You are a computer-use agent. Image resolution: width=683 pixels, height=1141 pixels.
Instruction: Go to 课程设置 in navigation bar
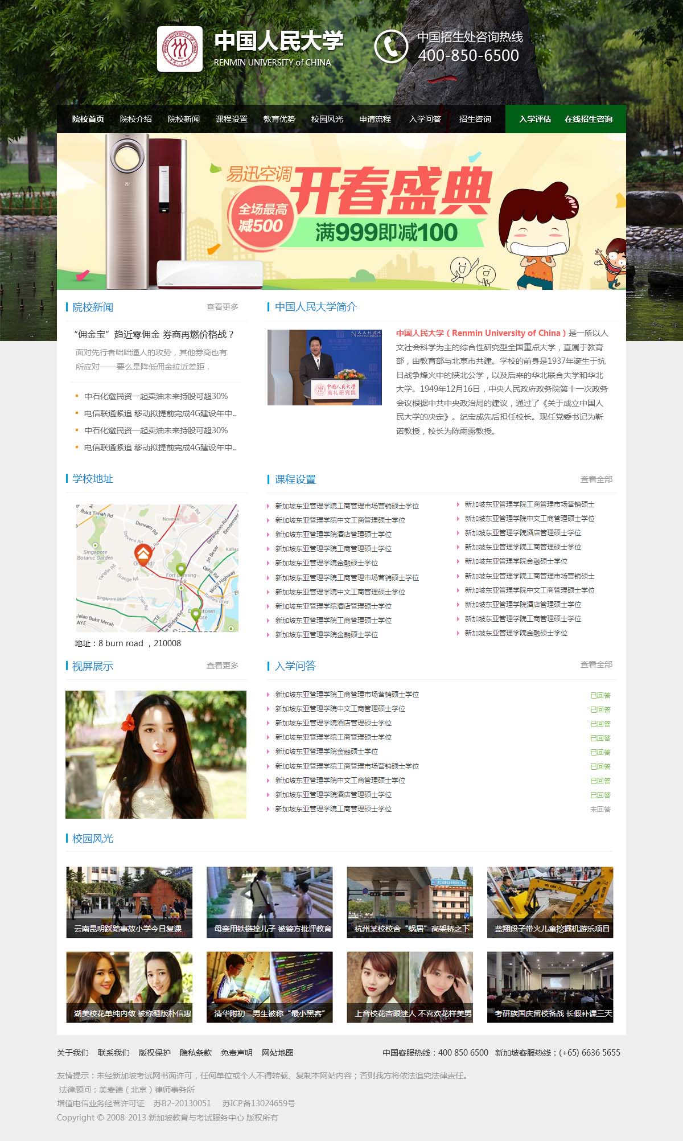[232, 119]
